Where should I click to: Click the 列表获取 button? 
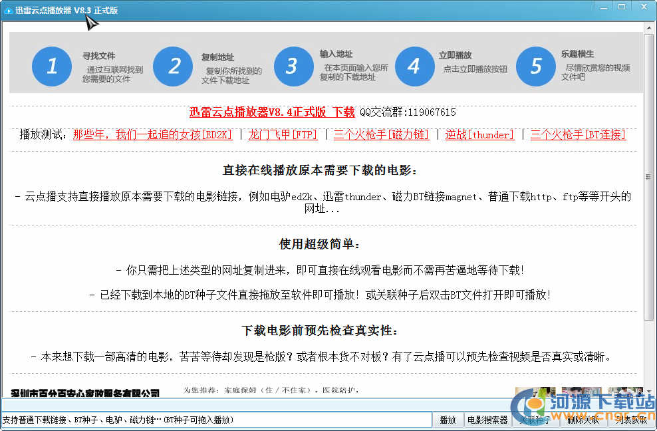click(631, 420)
